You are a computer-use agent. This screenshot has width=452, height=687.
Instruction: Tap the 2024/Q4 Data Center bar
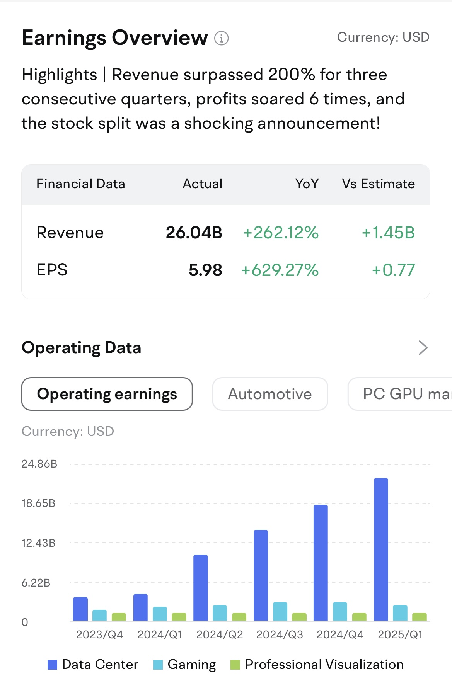coord(321,563)
